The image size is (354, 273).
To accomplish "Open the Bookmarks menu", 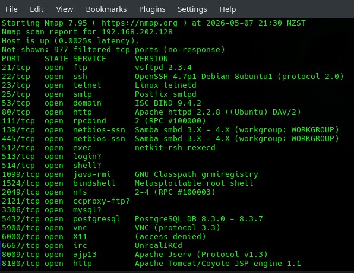I will (x=106, y=9).
